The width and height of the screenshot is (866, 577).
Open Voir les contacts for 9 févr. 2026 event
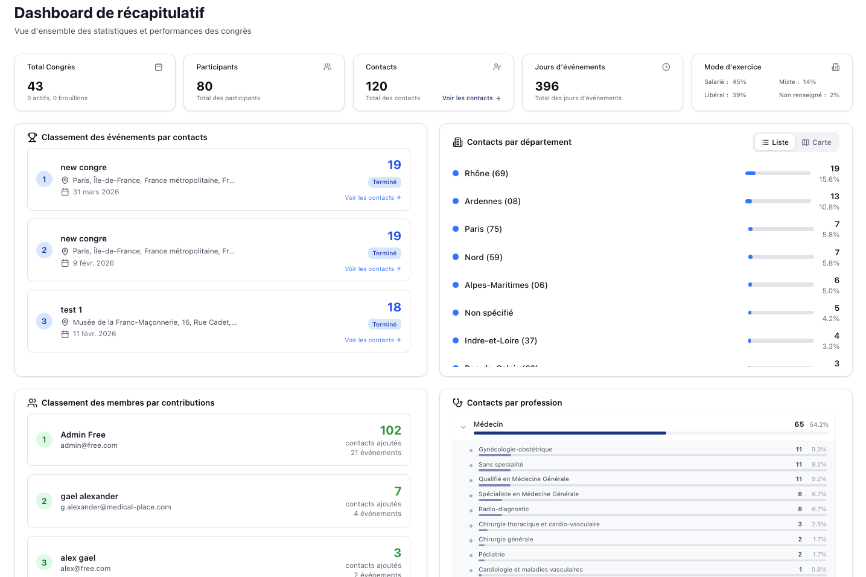click(x=373, y=269)
